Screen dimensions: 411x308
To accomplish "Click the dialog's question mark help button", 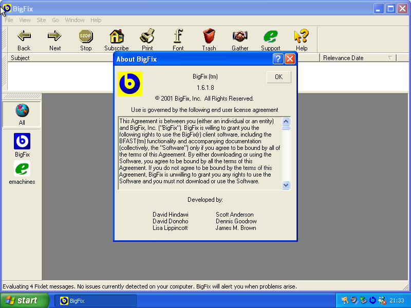I will pyautogui.click(x=278, y=59).
